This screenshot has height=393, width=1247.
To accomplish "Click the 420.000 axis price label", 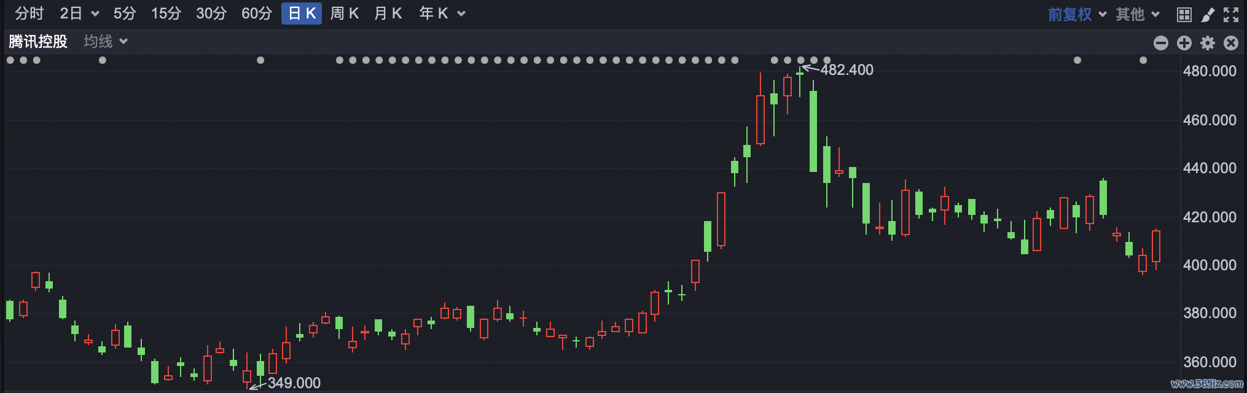I will click(x=1210, y=217).
